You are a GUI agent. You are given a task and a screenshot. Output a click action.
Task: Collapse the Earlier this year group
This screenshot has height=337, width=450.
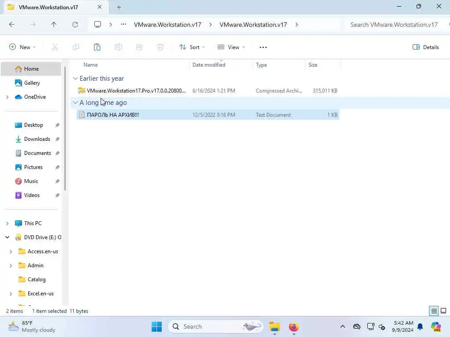point(75,79)
